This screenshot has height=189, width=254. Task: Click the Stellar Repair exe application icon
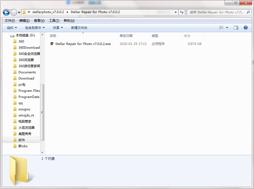(52, 44)
